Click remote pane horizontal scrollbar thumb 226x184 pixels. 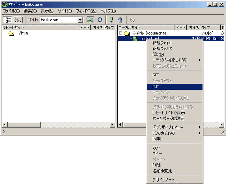24,125
